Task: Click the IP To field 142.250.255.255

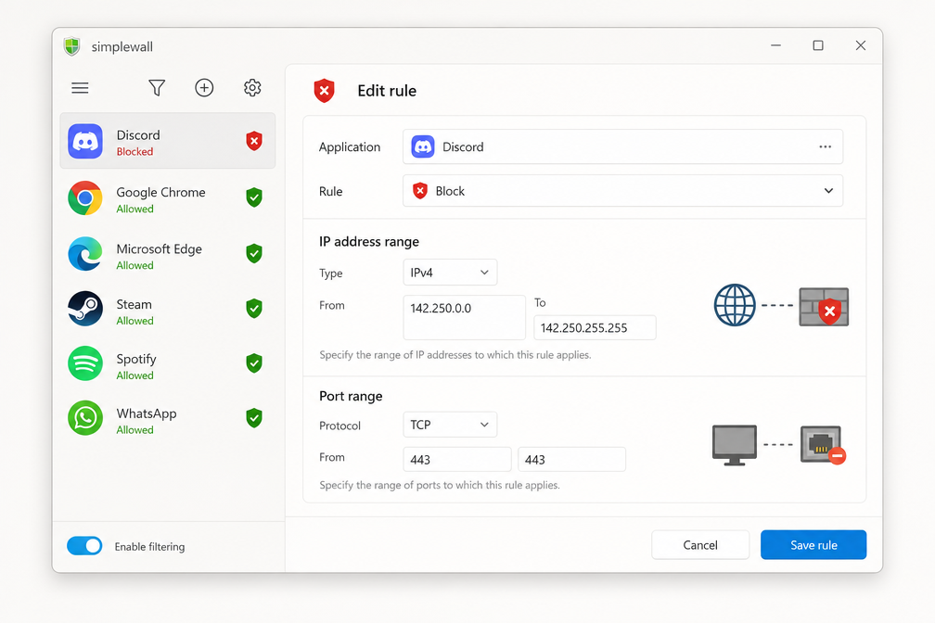Action: point(595,328)
